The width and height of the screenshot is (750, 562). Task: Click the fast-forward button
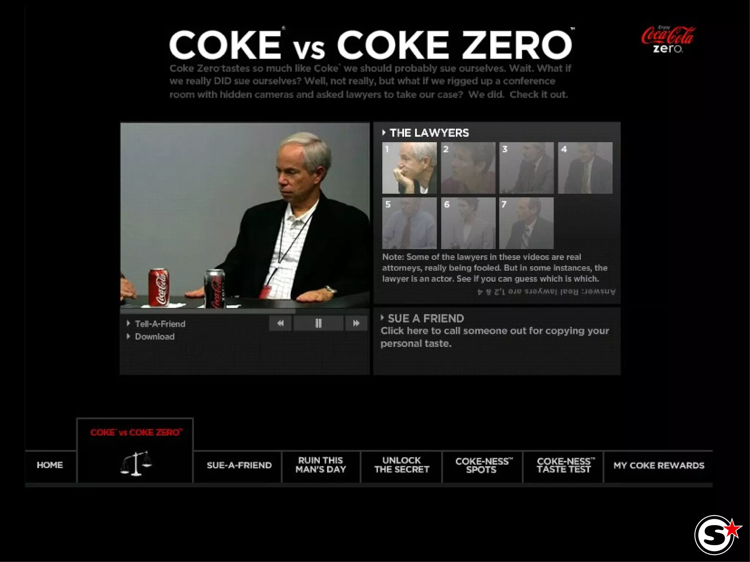[x=356, y=323]
